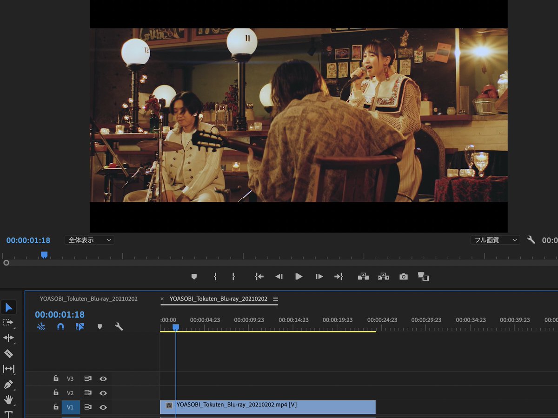This screenshot has height=418, width=558.
Task: Toggle Linked Selection in timeline
Action: (x=80, y=326)
